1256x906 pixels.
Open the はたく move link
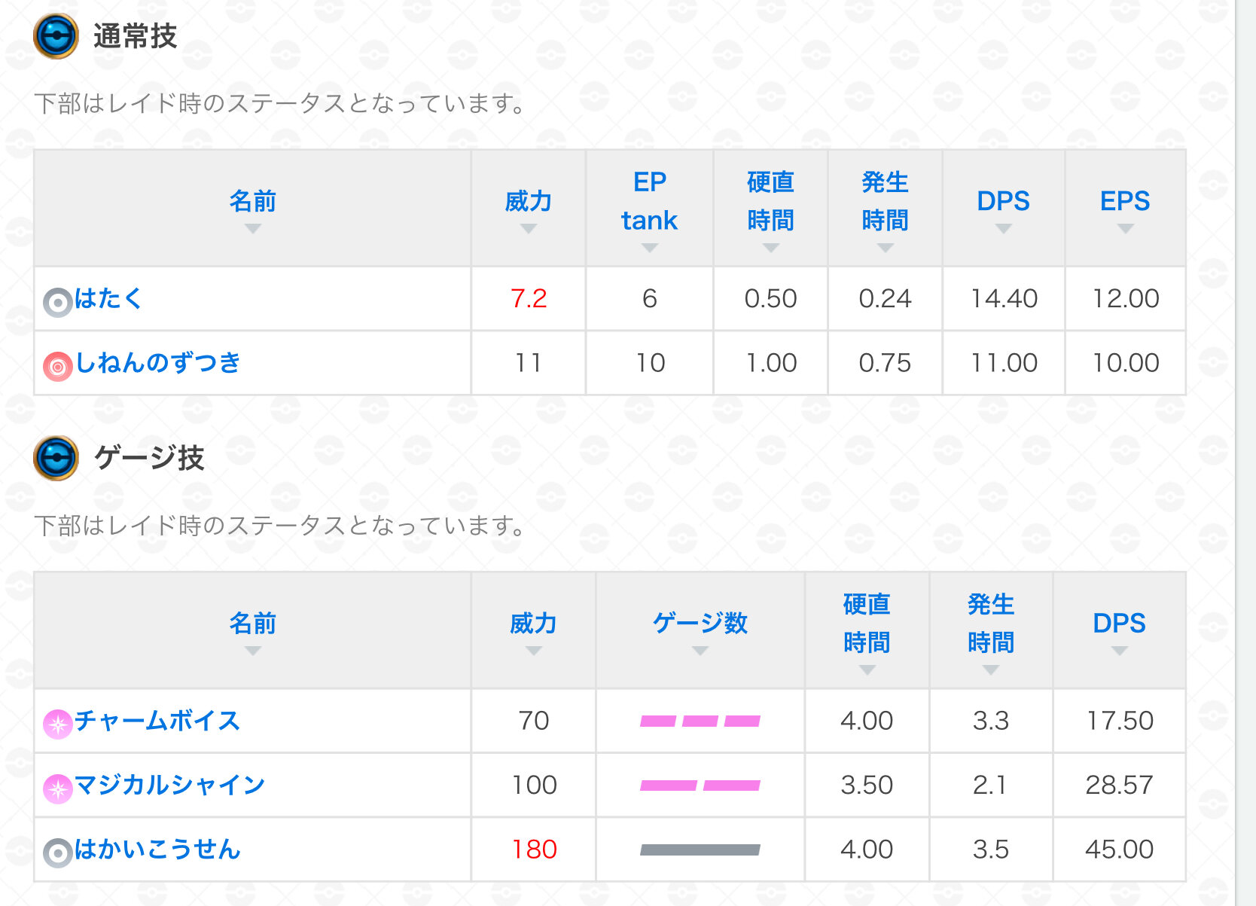(108, 299)
